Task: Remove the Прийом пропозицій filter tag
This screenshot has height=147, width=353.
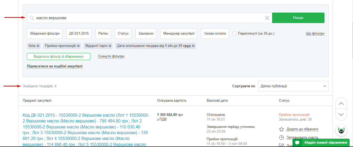Action: pos(78,46)
